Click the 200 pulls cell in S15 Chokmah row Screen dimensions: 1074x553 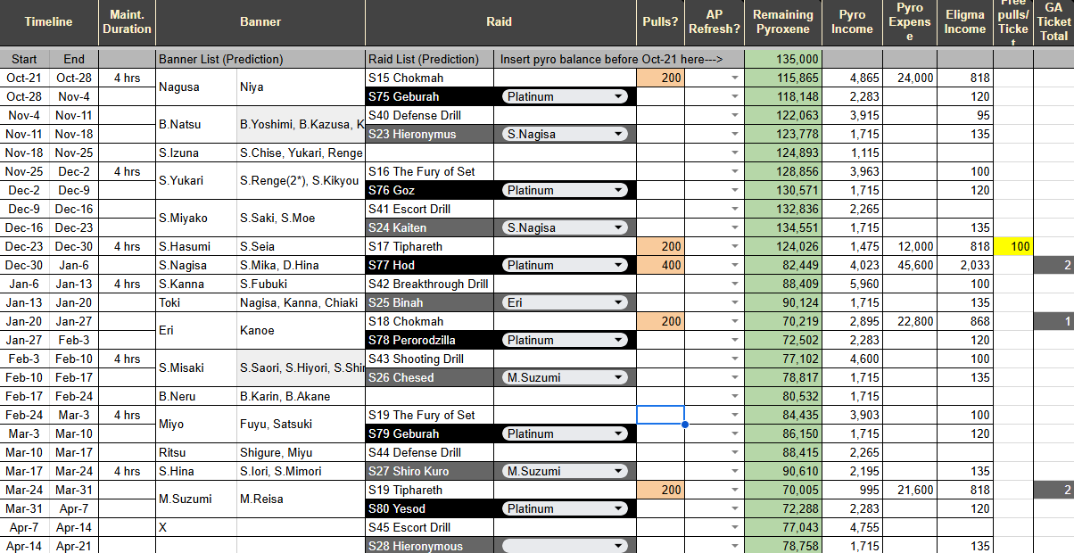tap(660, 78)
